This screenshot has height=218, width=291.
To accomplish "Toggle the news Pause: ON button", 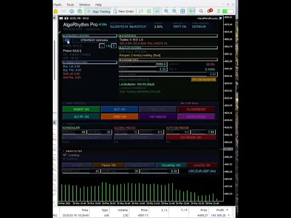I will 109,165.
